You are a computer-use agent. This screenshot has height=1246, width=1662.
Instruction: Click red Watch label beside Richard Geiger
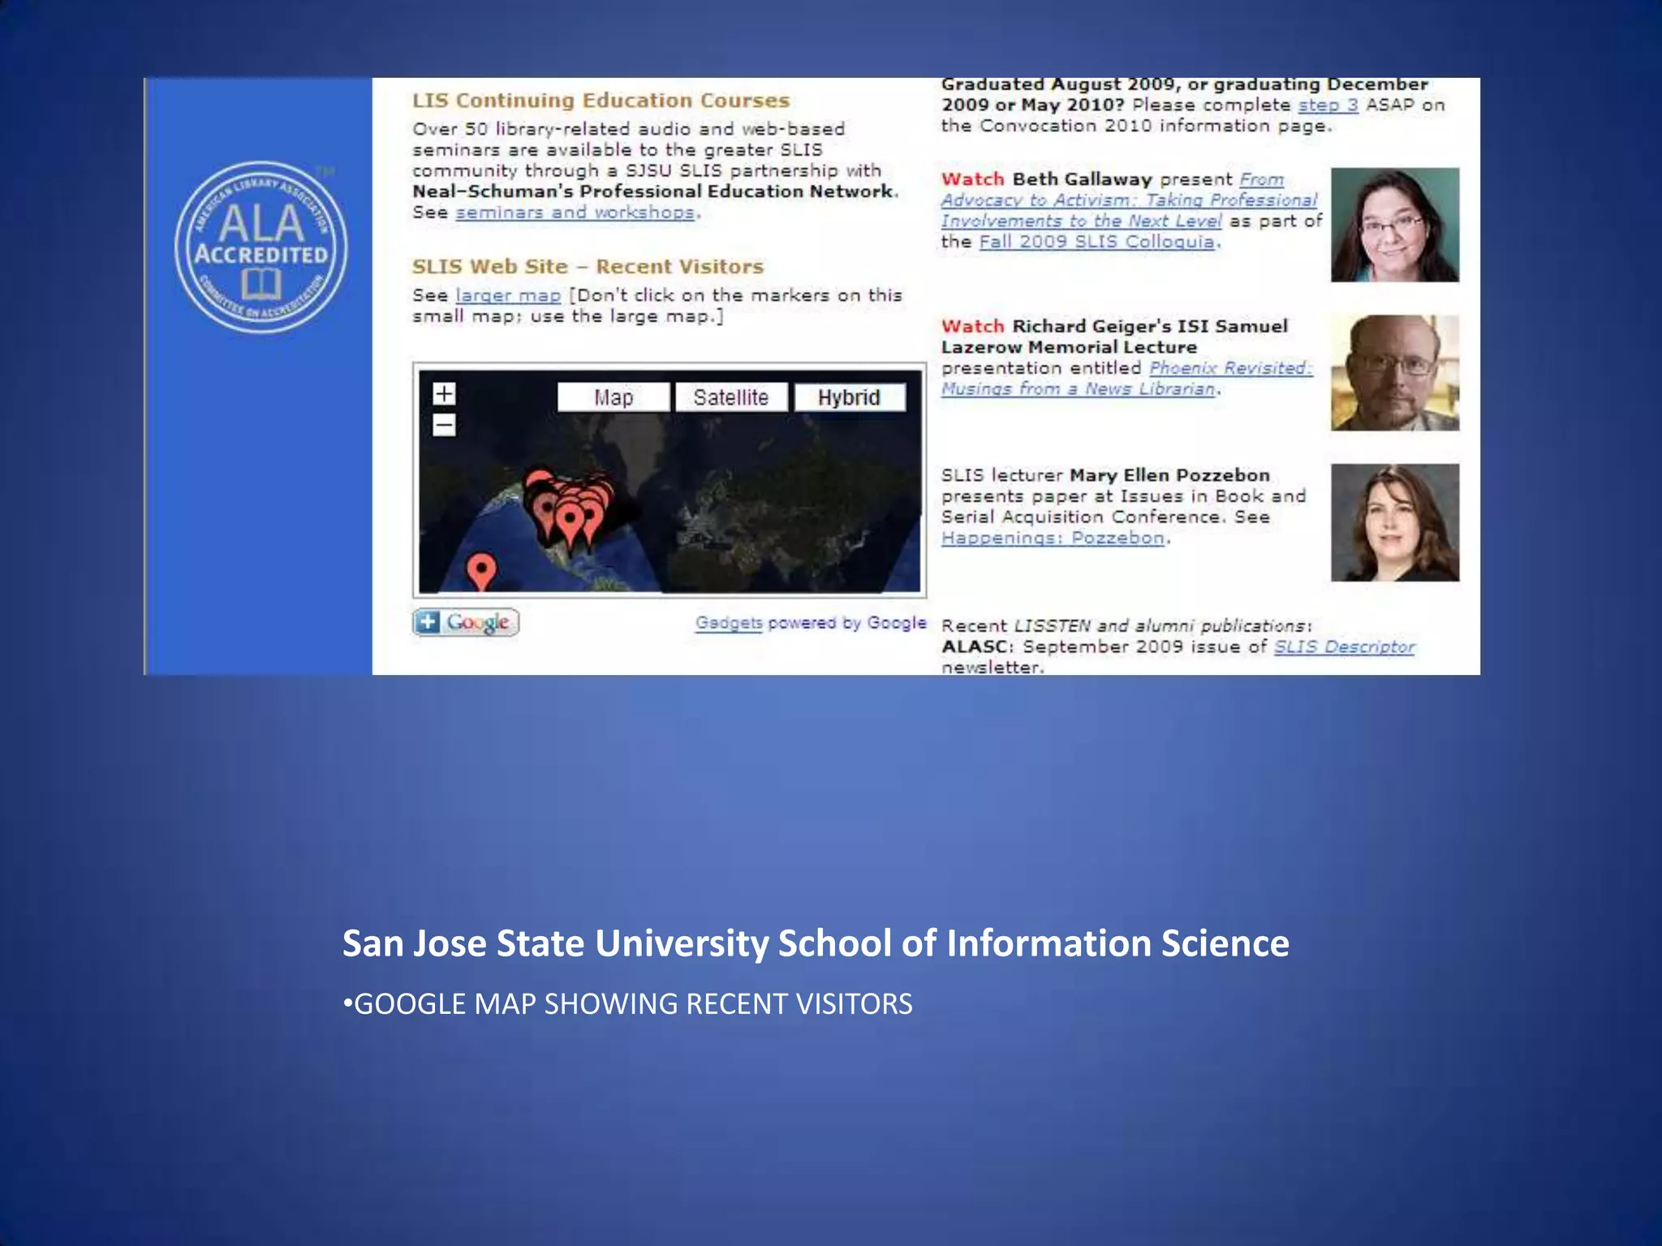click(x=972, y=326)
